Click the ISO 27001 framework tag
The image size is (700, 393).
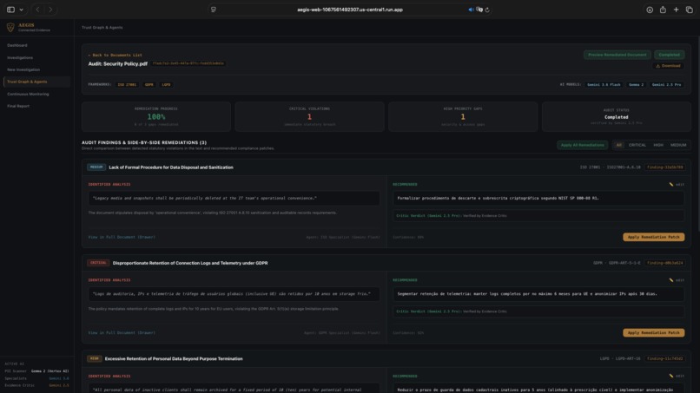[127, 85]
